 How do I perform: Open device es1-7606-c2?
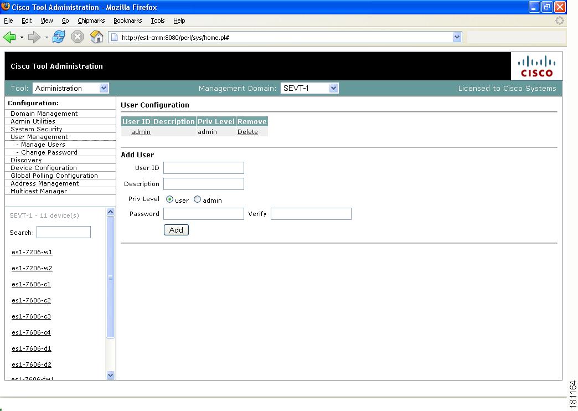[32, 300]
